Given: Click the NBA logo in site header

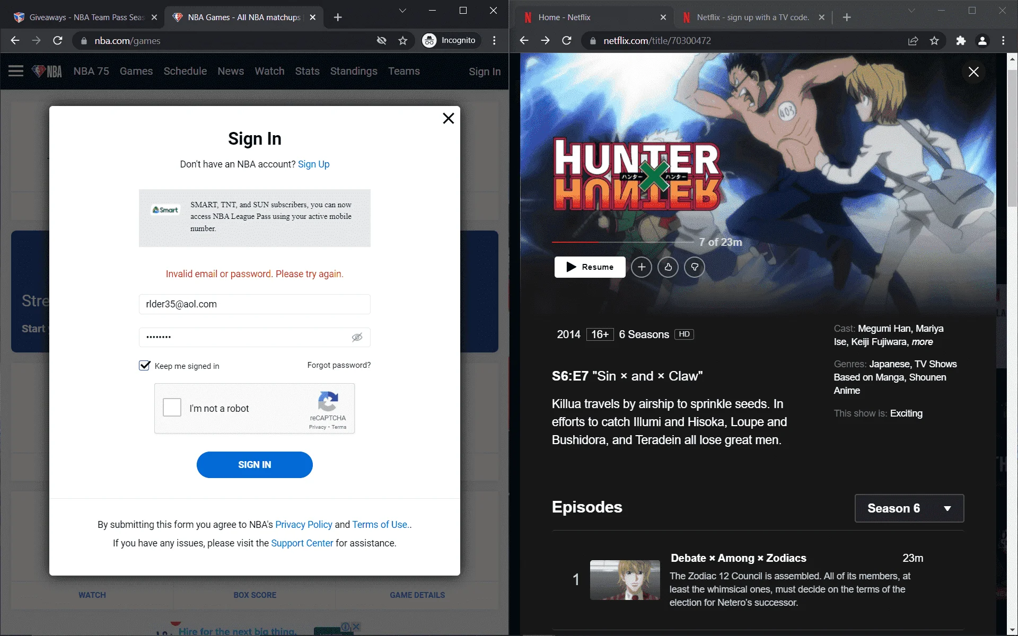Looking at the screenshot, I should click(x=47, y=71).
